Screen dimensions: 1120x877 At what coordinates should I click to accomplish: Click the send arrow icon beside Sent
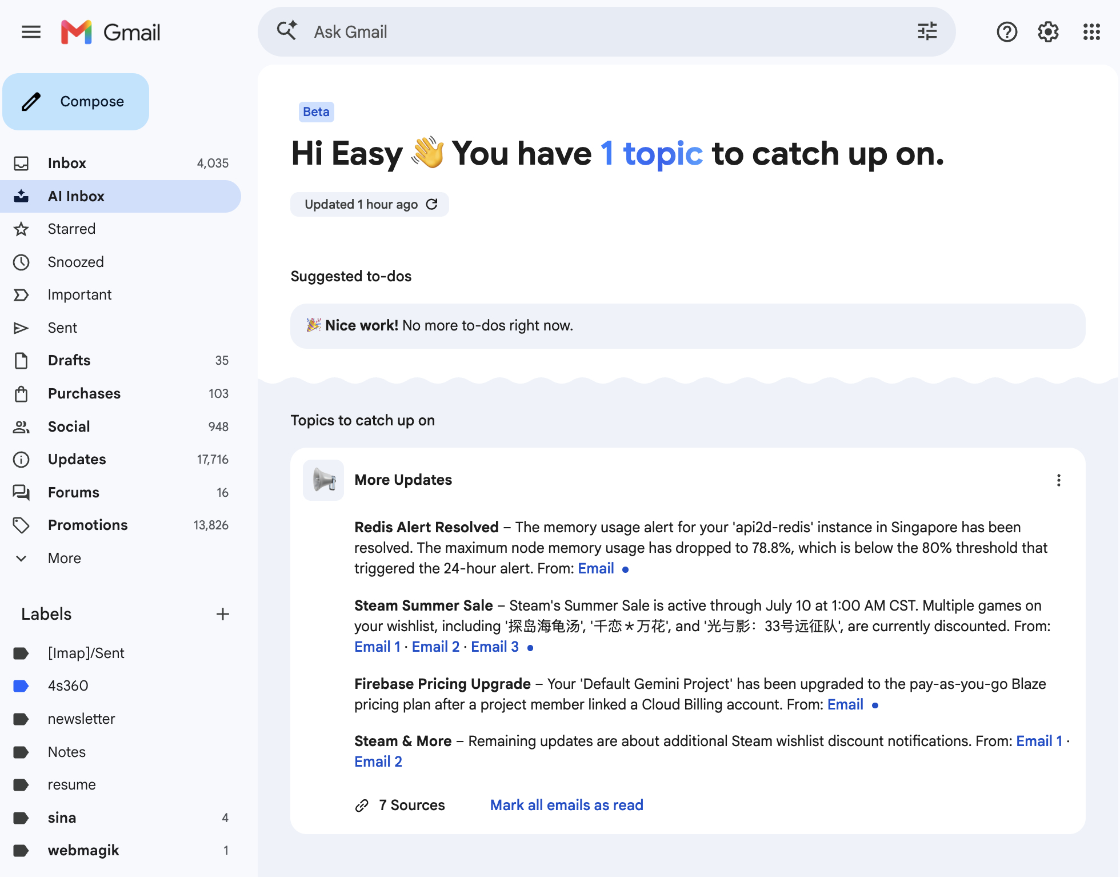pos(21,328)
